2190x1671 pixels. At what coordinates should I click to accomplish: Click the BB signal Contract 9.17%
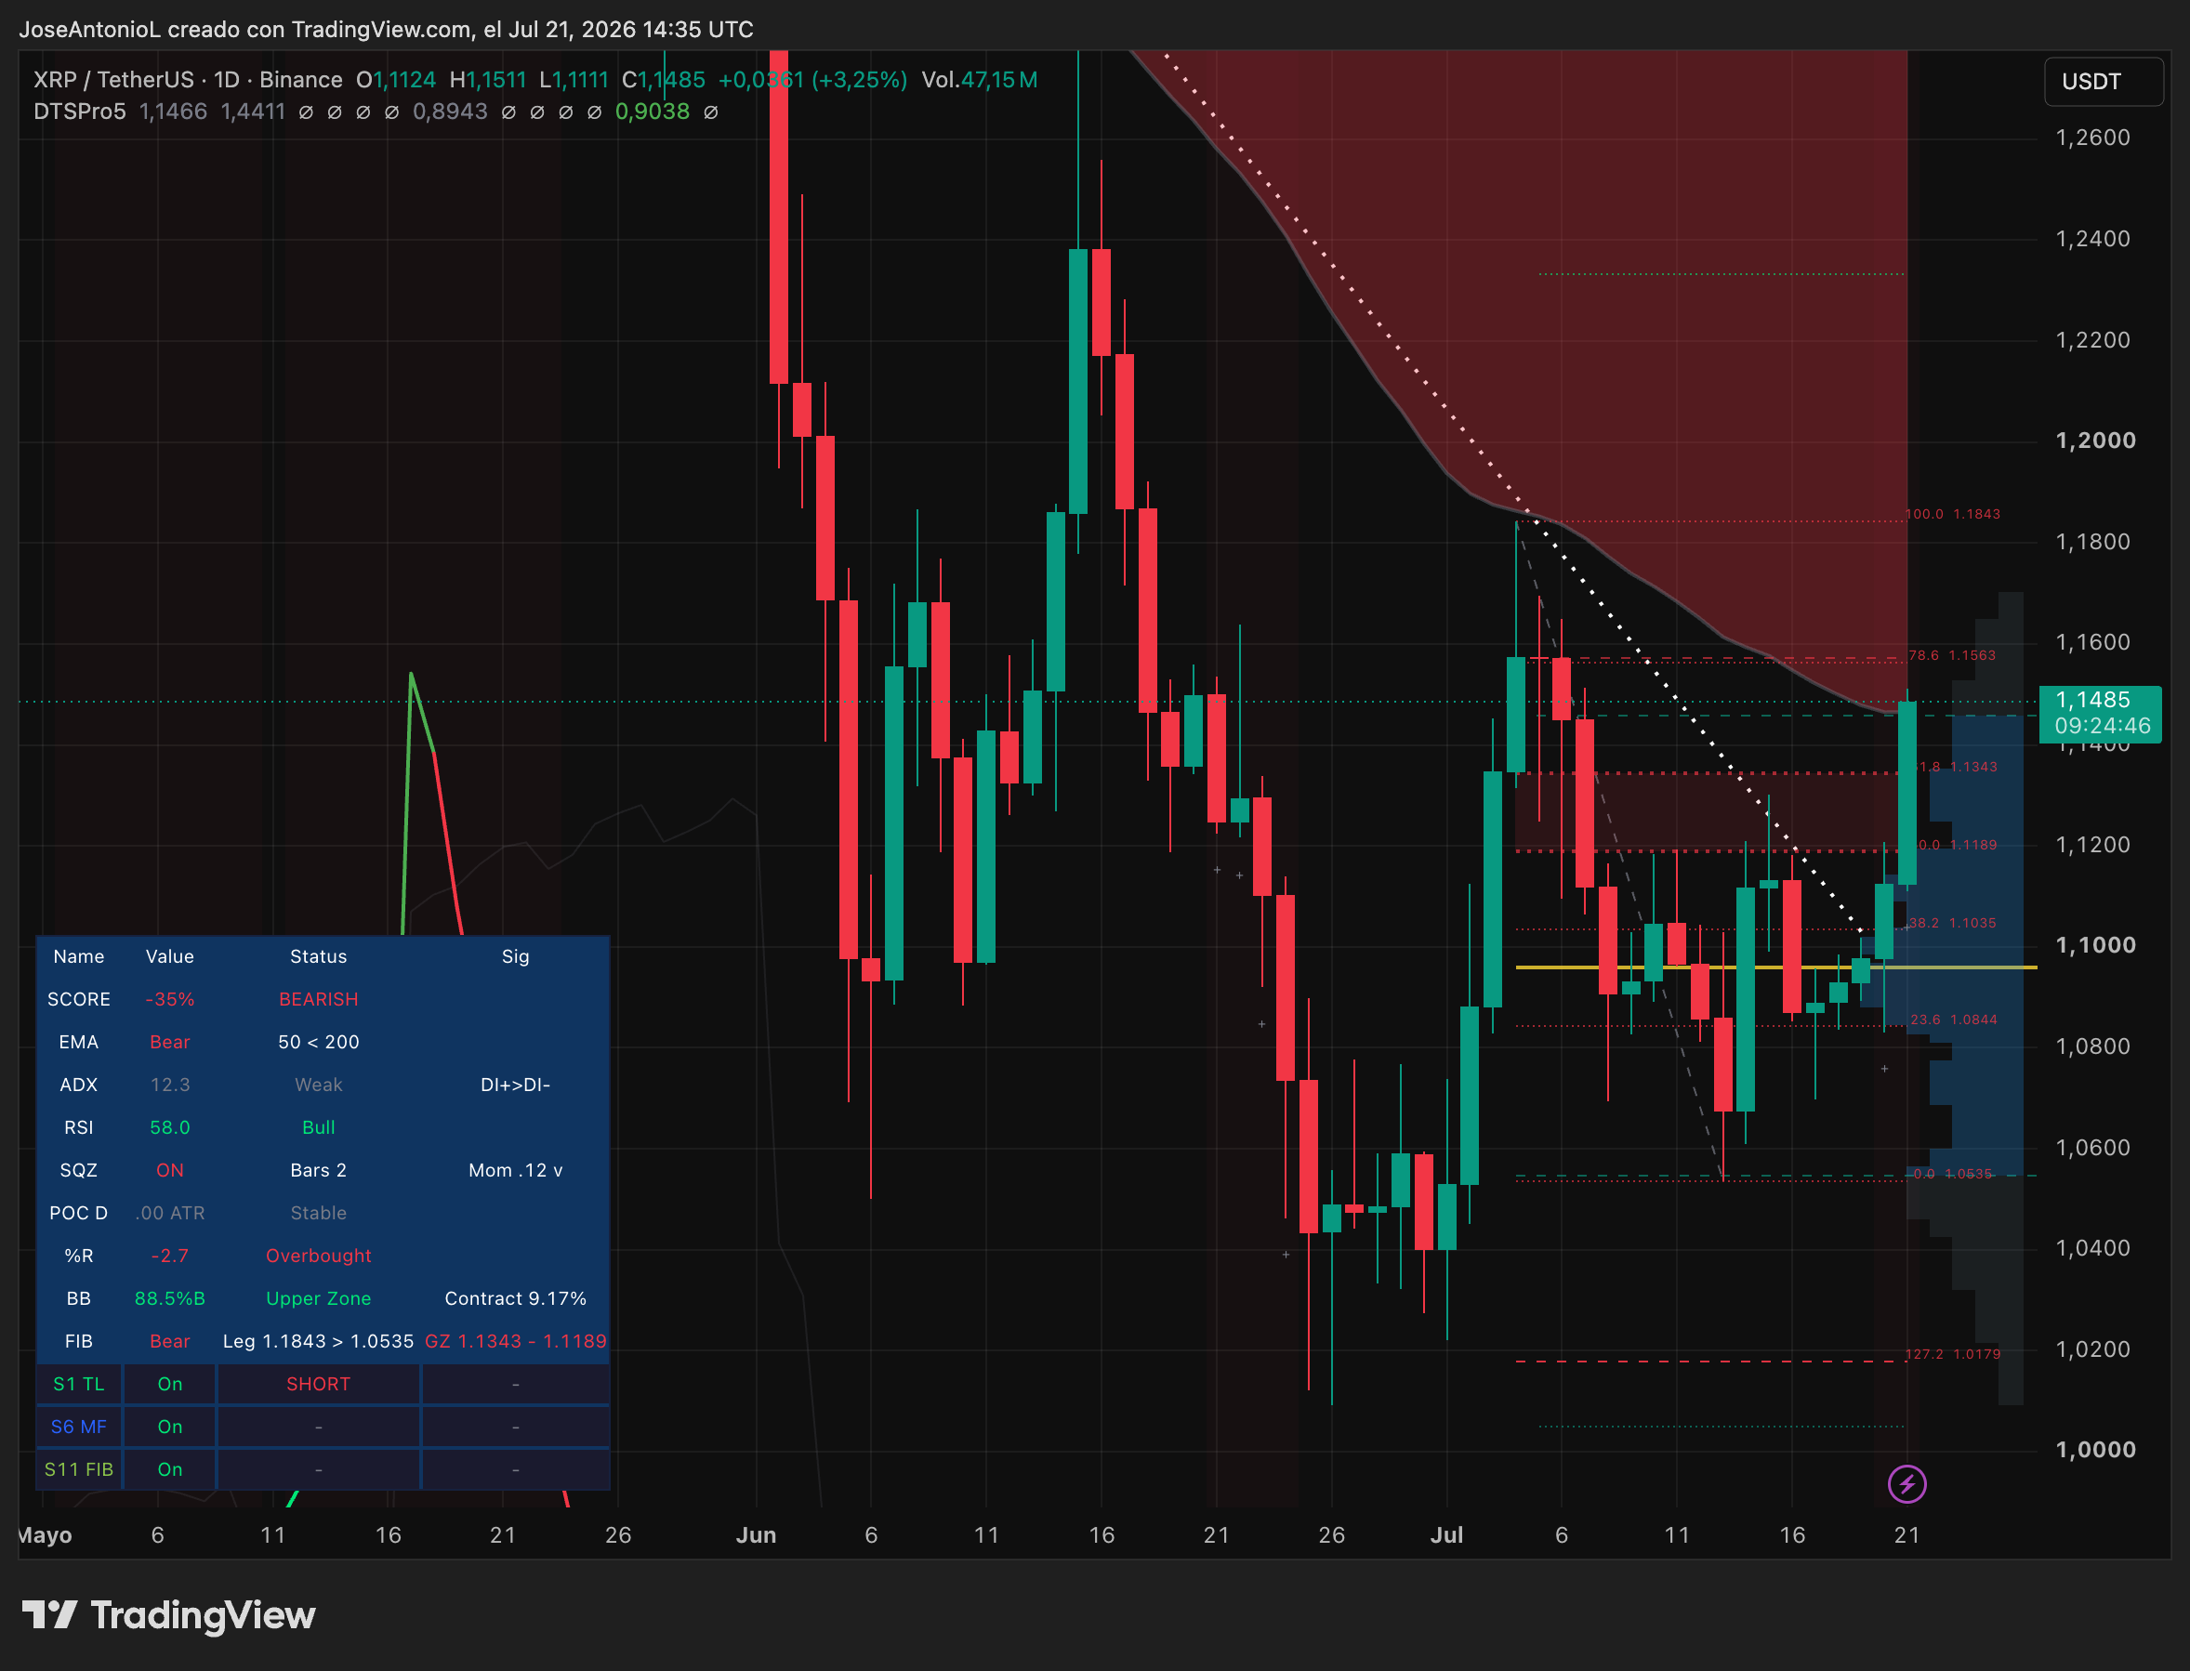pos(515,1298)
